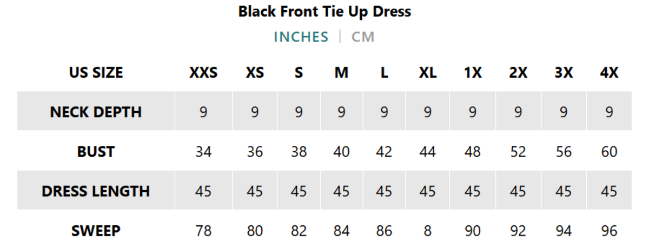The width and height of the screenshot is (649, 249).
Task: Switch measurements to CM
Action: pyautogui.click(x=363, y=37)
